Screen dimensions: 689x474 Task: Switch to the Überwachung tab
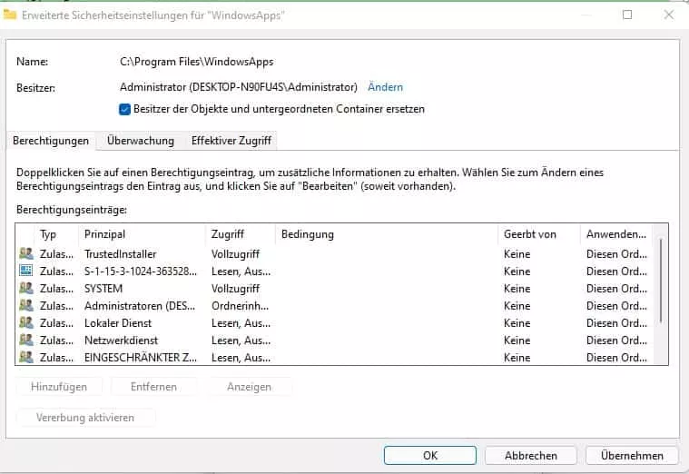141,141
